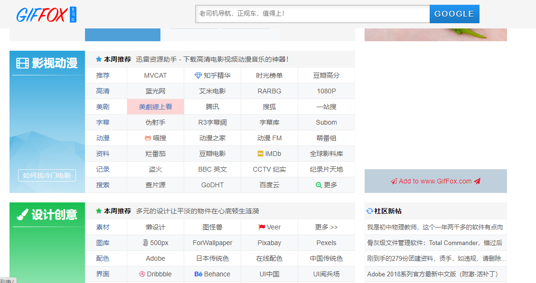536x283 pixels.
Task: Click the green magnifier icon beside 更多
Action: click(x=319, y=185)
